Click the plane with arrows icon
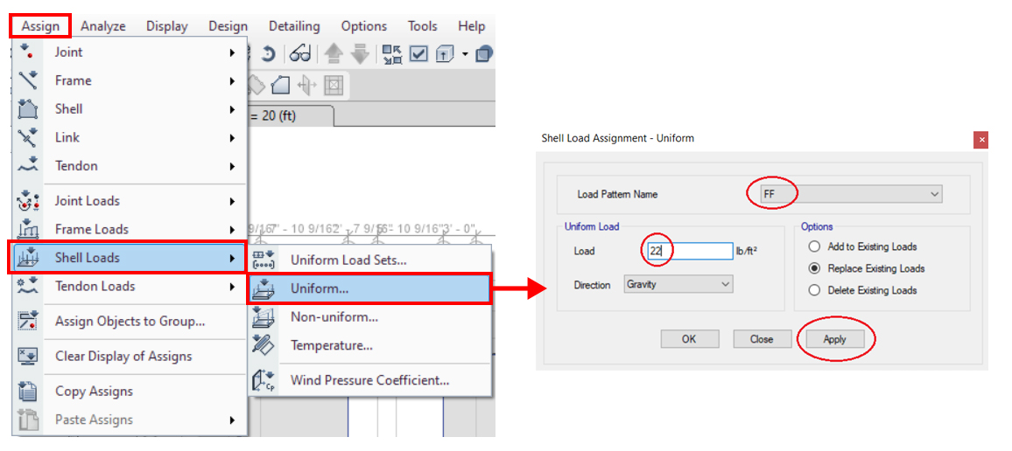 click(x=306, y=85)
